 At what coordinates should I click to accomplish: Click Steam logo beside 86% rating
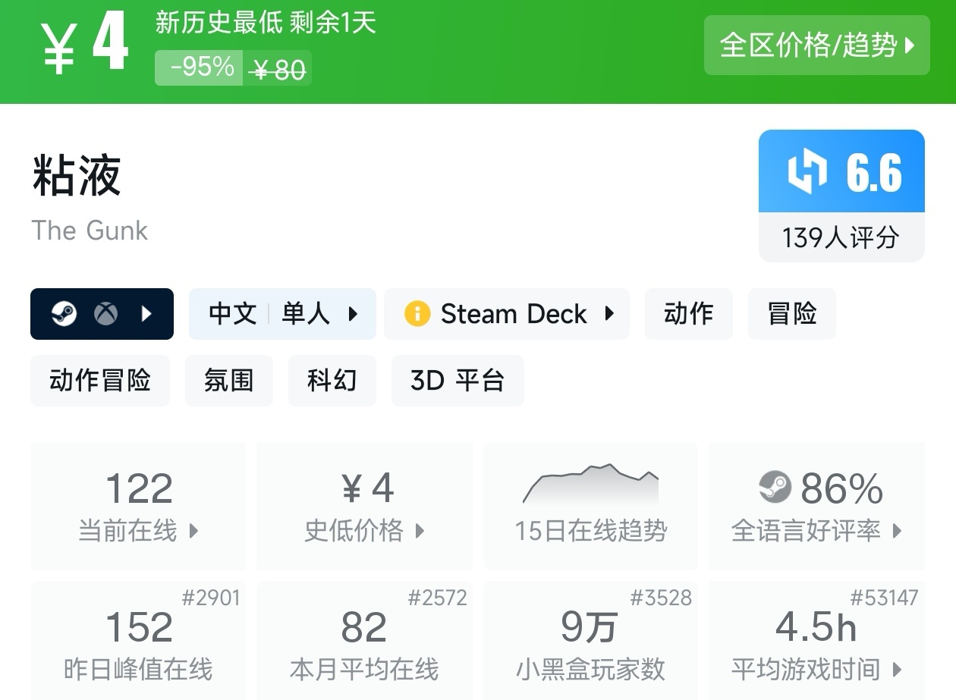(x=775, y=487)
